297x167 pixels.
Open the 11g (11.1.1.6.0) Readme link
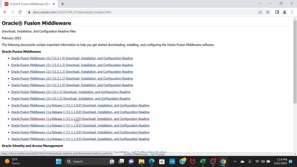[80, 126]
